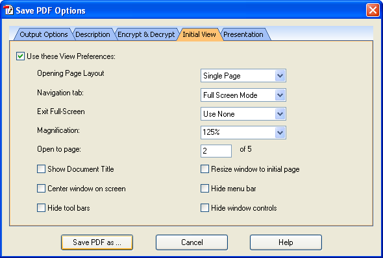This screenshot has height=258, width=383.
Task: Click the 'Magnification:' label
Action: click(x=58, y=130)
